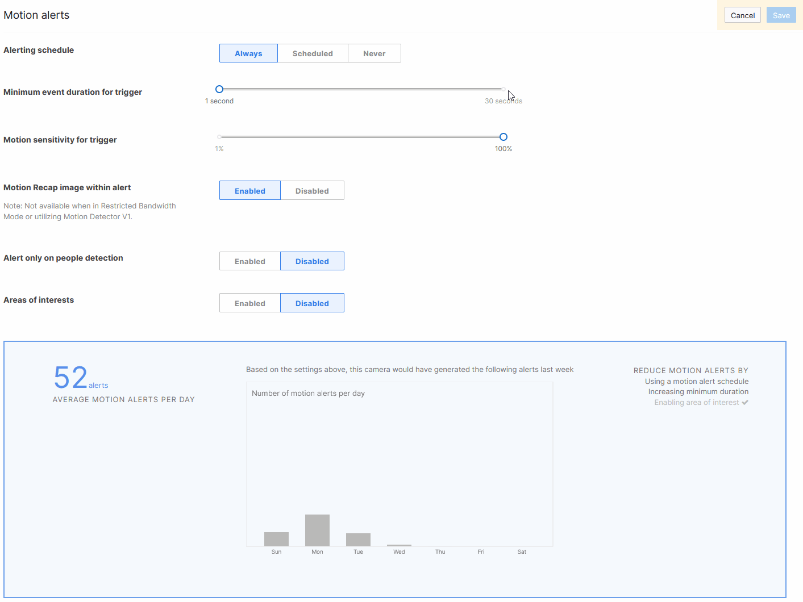Click Disabled for people detection alerts
Screen dimensions: 803x602
(x=312, y=261)
